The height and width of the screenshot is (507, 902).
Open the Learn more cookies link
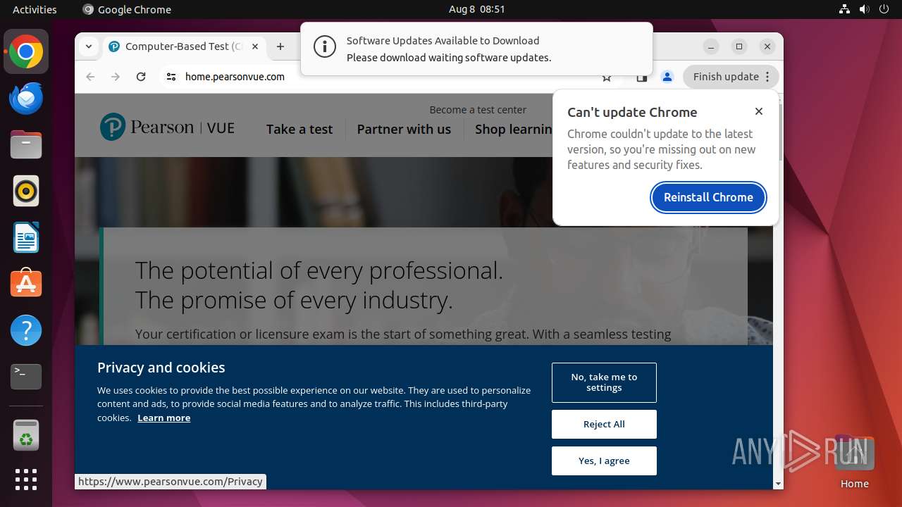tap(163, 418)
